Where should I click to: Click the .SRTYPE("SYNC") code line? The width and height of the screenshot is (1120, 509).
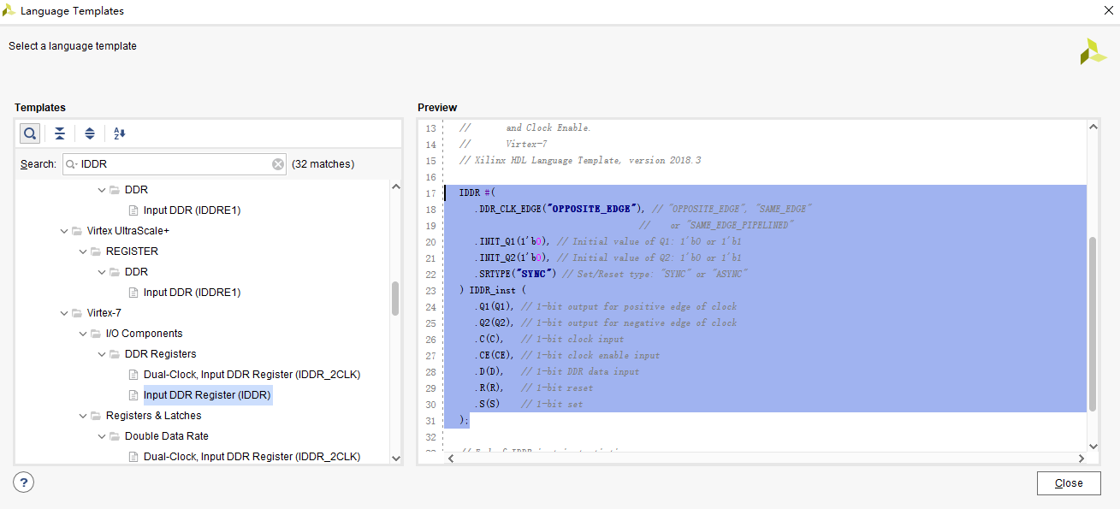pos(612,275)
